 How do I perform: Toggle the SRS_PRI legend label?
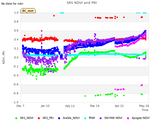(48, 118)
